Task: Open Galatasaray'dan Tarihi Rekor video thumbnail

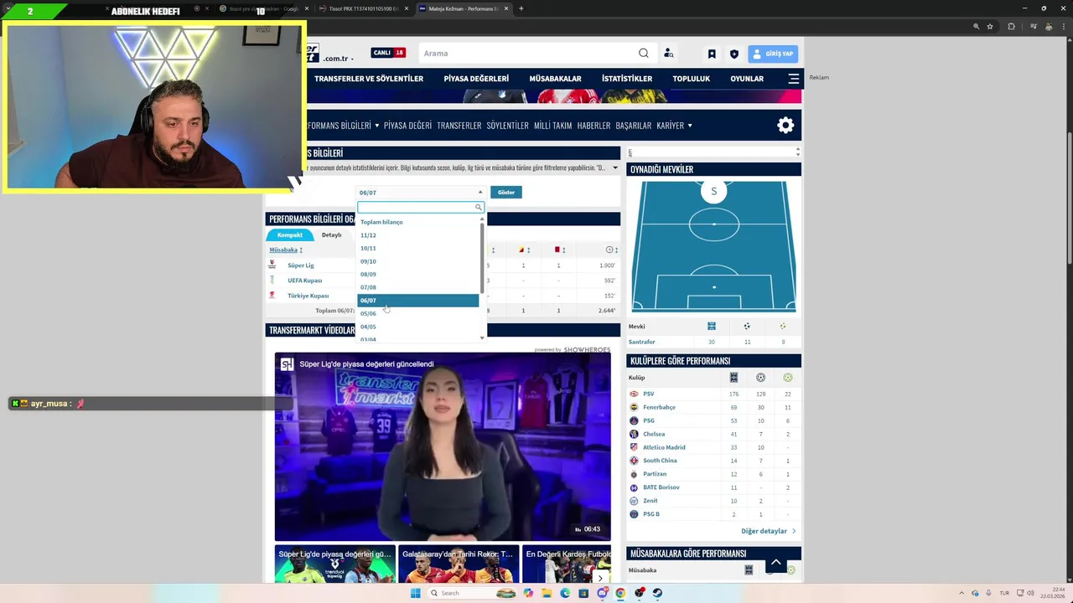Action: coord(458,564)
